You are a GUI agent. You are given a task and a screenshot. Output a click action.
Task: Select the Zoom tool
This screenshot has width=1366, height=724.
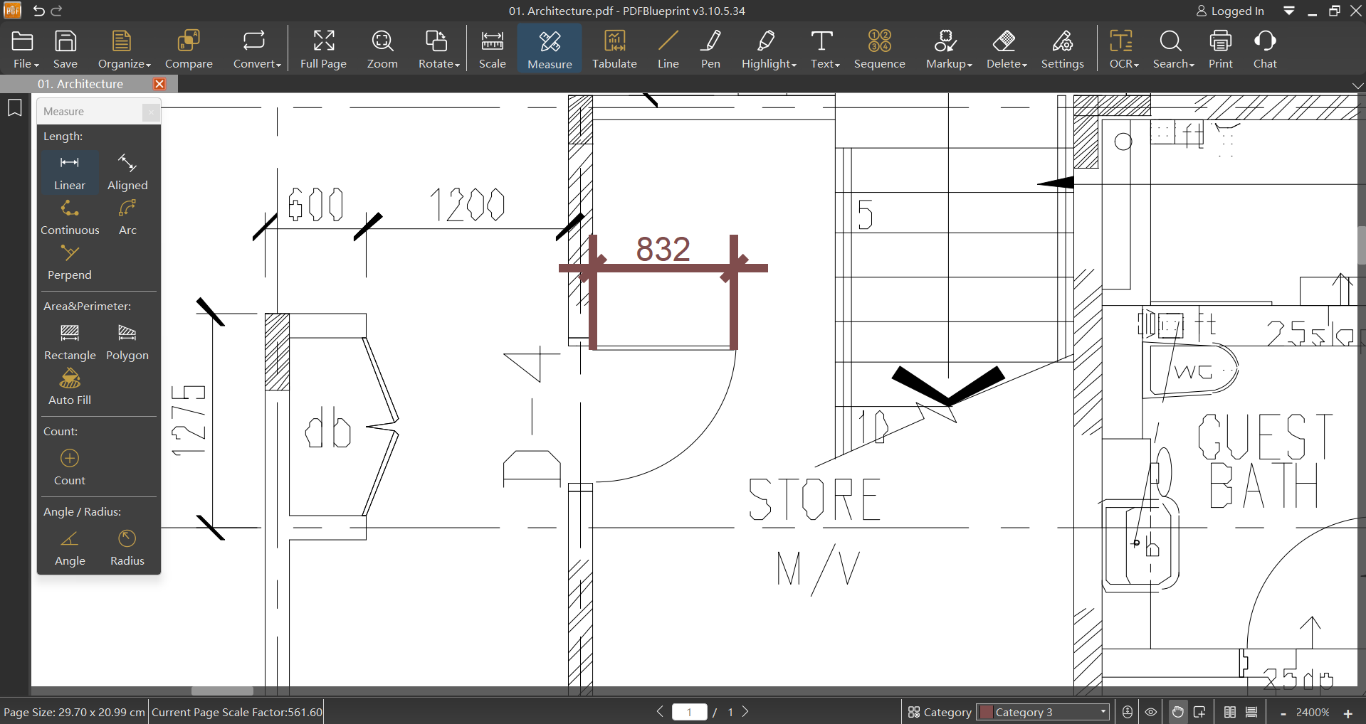coord(382,49)
